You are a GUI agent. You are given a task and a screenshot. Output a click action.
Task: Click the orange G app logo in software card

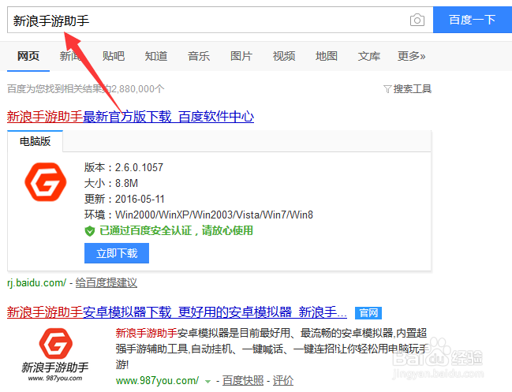[x=46, y=181]
